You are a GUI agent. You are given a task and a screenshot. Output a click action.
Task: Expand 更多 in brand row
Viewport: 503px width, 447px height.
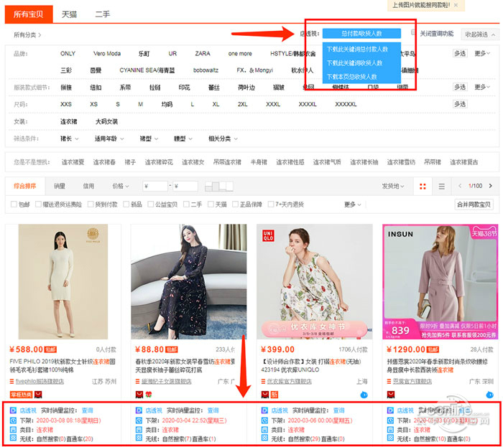click(x=482, y=53)
